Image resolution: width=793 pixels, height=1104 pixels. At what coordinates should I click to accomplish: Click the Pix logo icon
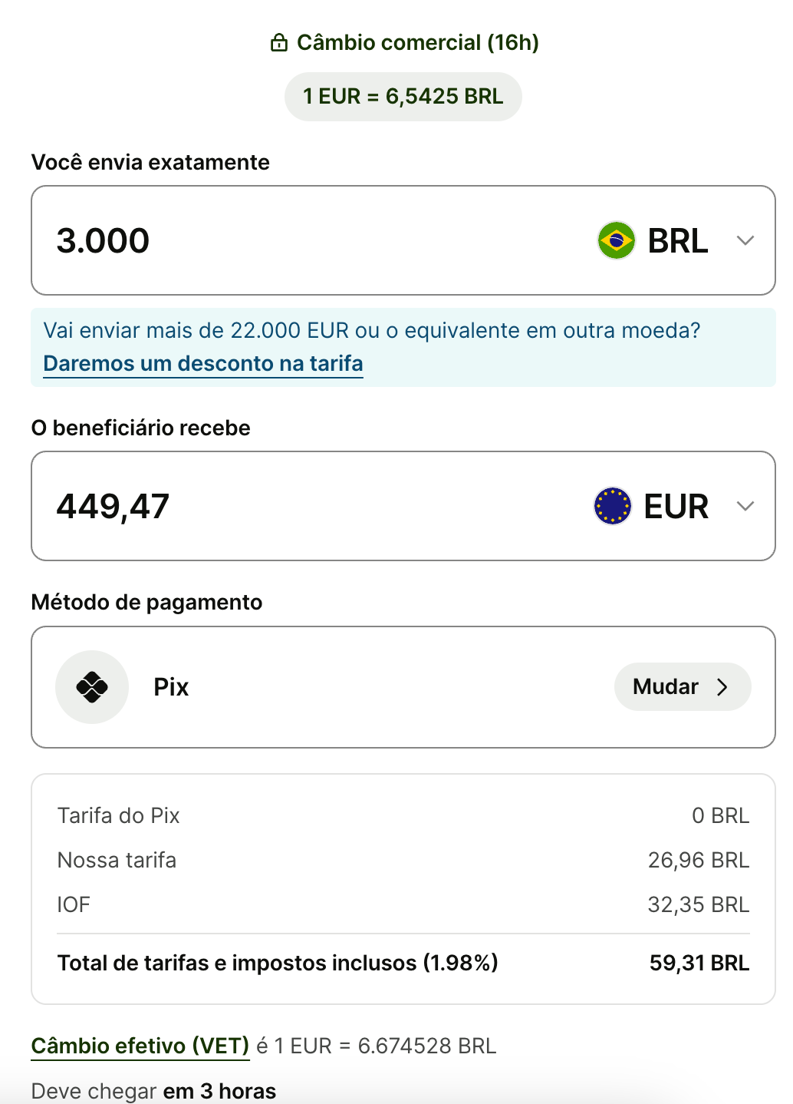tap(92, 687)
